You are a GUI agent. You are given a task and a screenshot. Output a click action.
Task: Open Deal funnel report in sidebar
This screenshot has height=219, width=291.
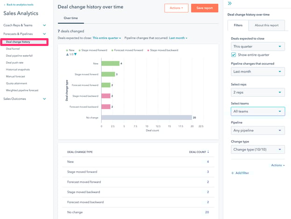(x=13, y=48)
